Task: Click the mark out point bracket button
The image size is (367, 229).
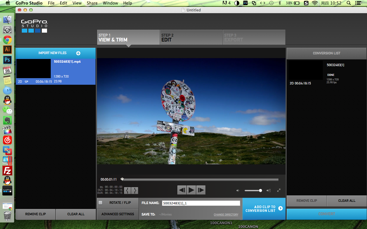Action: point(135,190)
